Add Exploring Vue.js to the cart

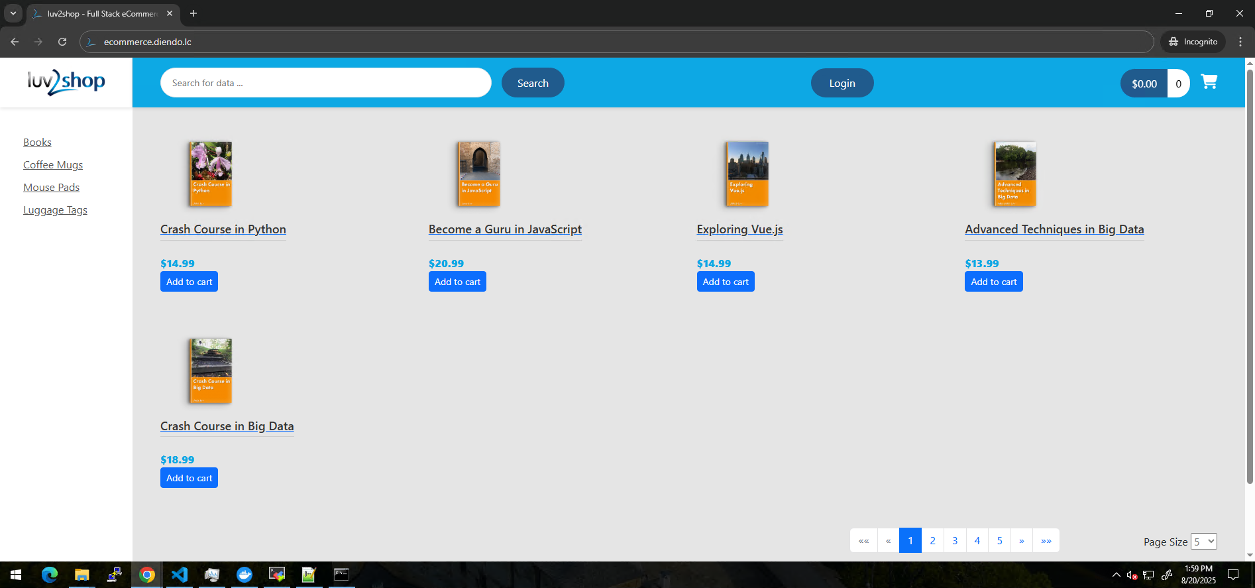coord(725,282)
